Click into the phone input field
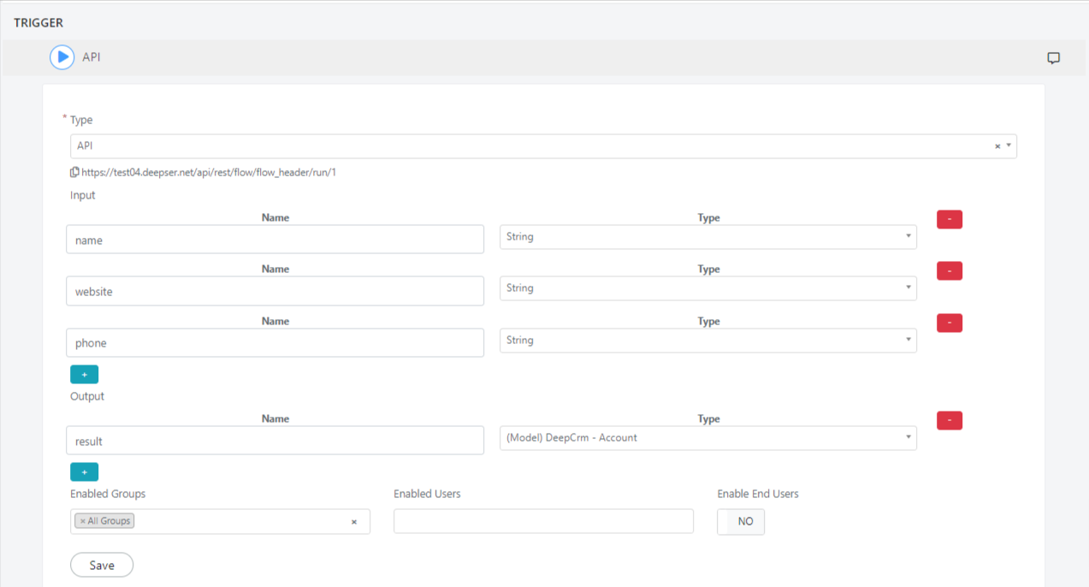The height and width of the screenshot is (587, 1089). pos(275,343)
